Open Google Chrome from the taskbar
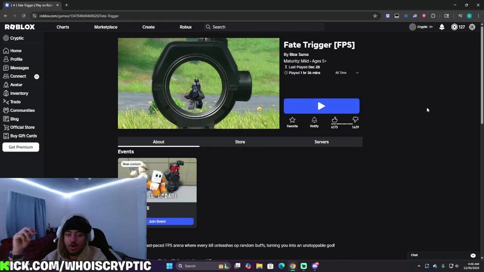Image resolution: width=484 pixels, height=272 pixels. pos(293,266)
